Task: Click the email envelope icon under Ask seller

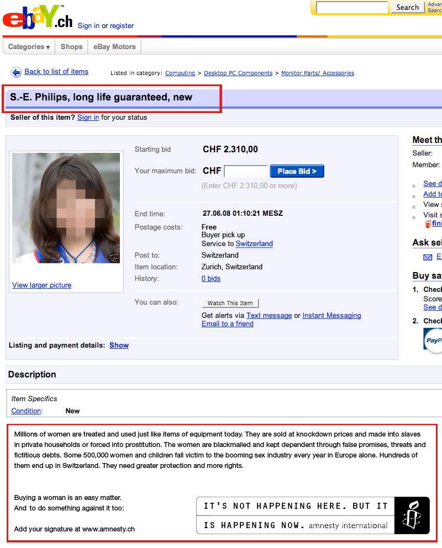Action: [x=428, y=258]
